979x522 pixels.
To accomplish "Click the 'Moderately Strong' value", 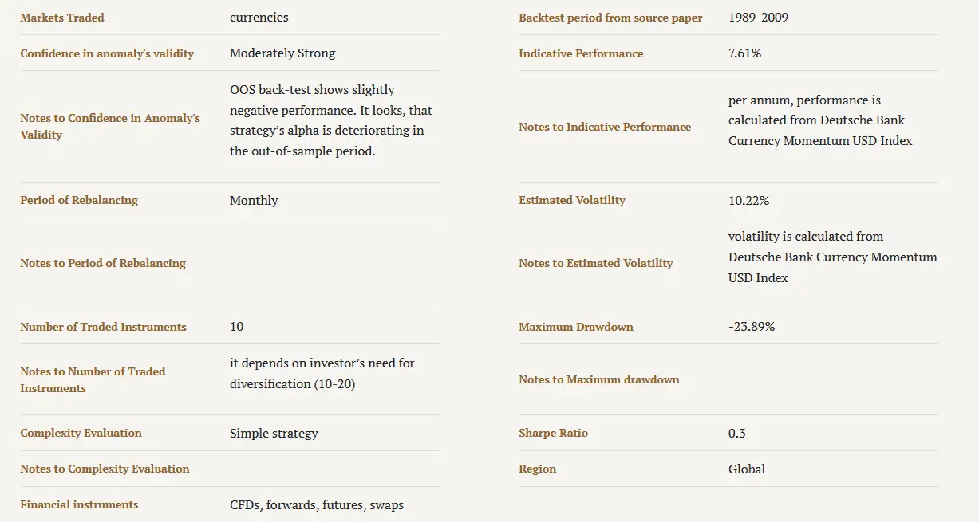I will 282,53.
